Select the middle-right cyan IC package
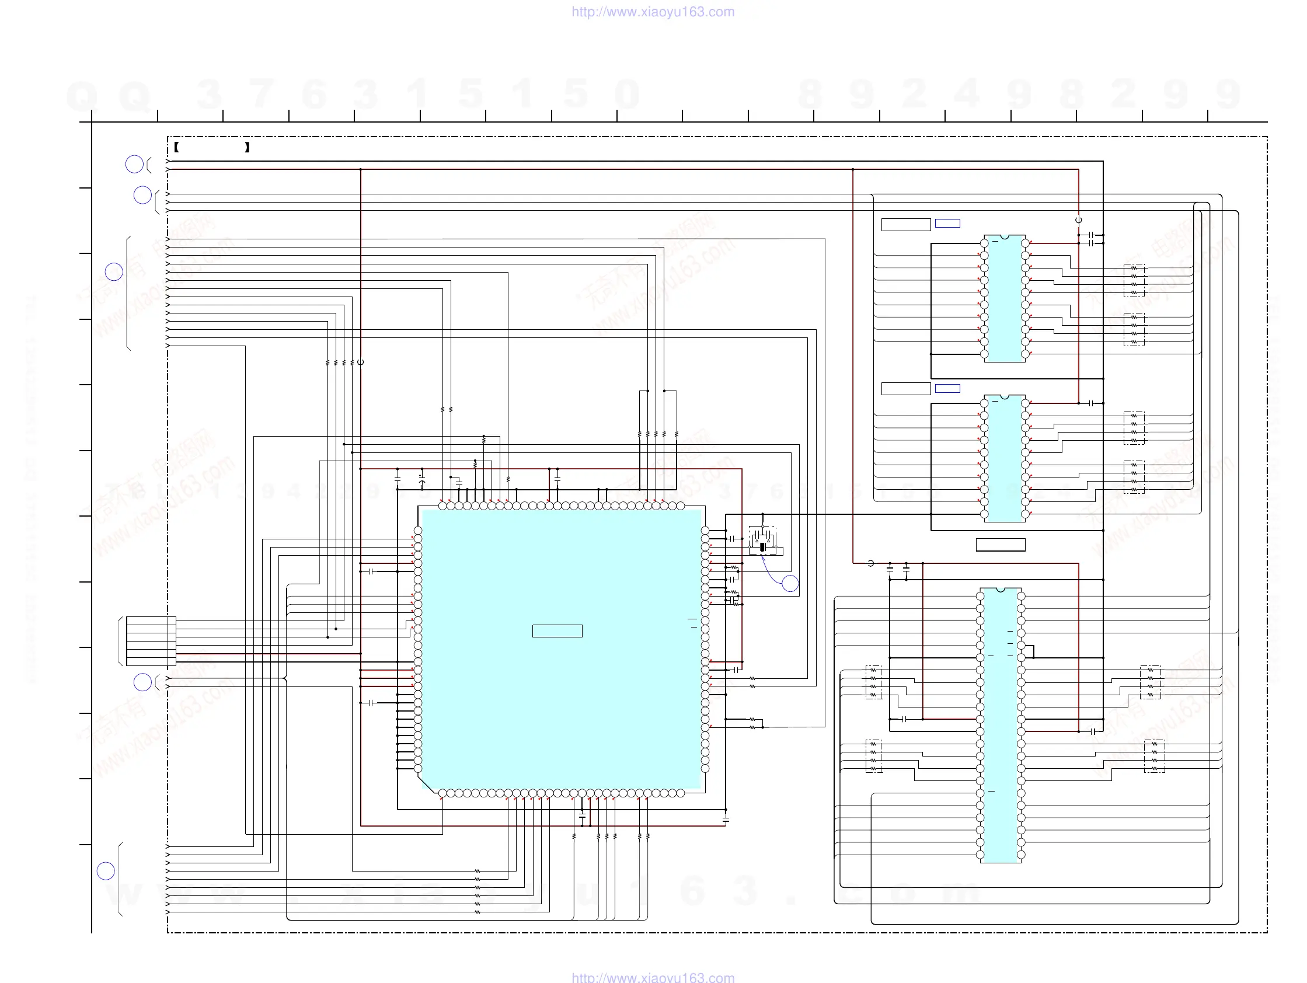Viewport: 1307px width, 983px height. tap(1005, 458)
